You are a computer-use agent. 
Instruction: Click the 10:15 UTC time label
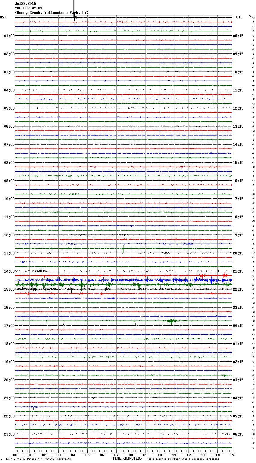pos(238,72)
